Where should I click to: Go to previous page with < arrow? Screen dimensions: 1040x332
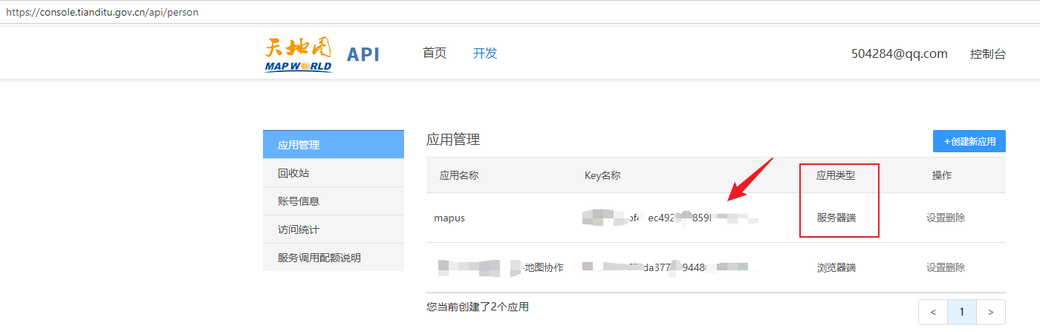coord(933,312)
